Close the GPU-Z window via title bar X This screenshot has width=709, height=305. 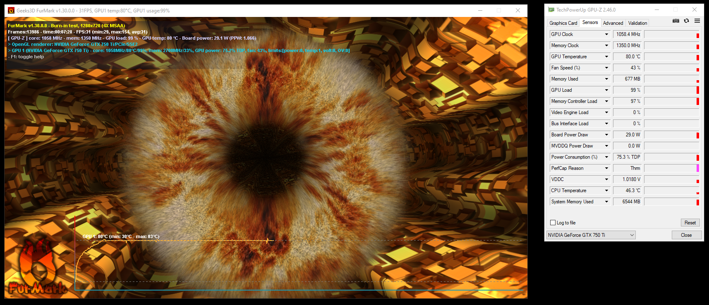[x=694, y=10]
